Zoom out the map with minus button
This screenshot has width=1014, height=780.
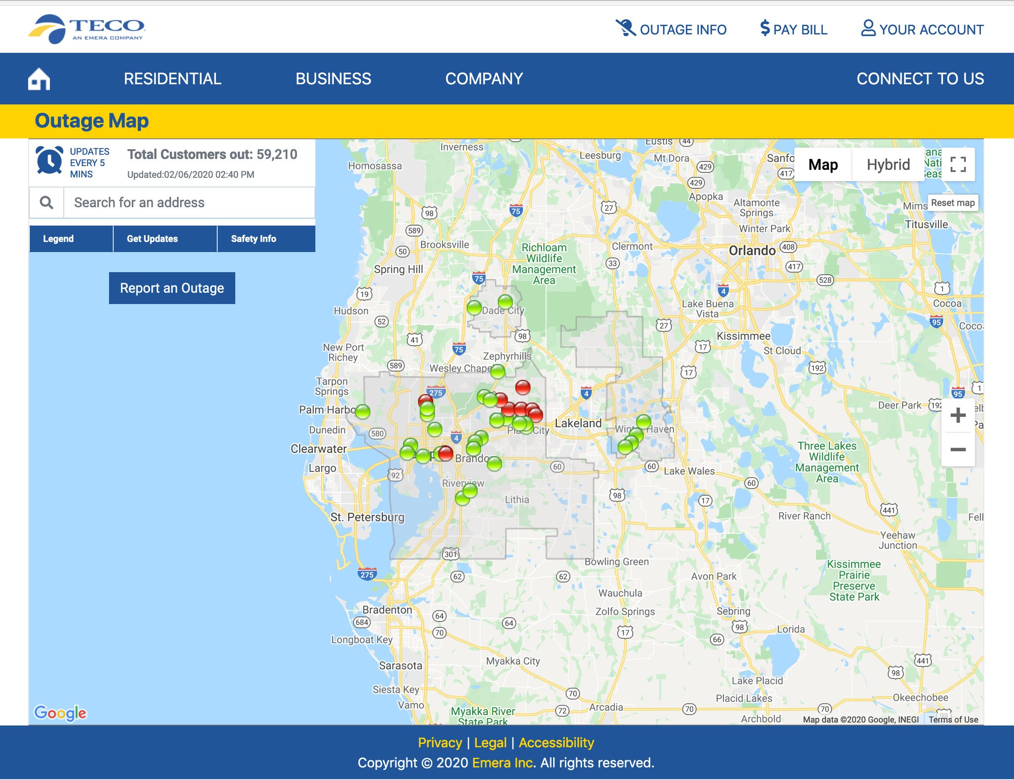[958, 449]
